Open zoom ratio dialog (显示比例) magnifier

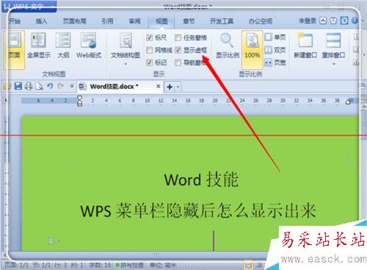(228, 46)
